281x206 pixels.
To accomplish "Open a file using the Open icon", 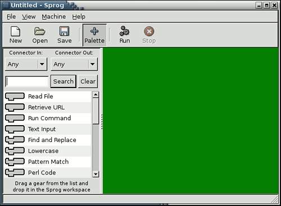I will [x=39, y=31].
